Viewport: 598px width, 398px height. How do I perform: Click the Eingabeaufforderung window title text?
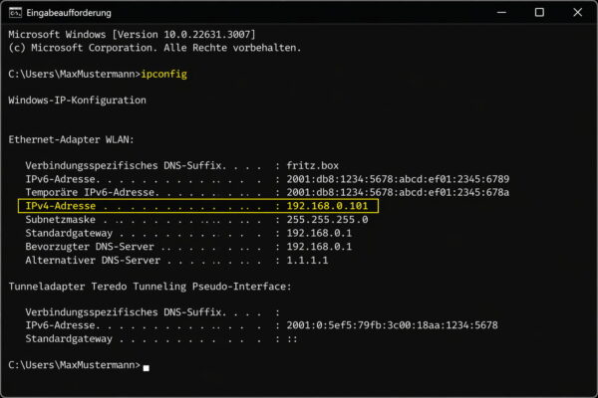[69, 13]
